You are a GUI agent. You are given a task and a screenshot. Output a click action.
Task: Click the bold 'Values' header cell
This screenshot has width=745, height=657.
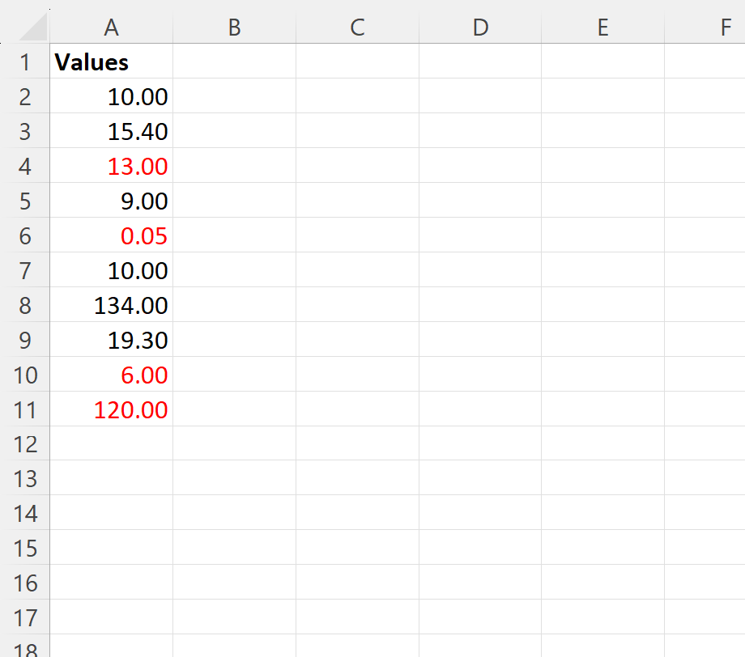coord(111,61)
